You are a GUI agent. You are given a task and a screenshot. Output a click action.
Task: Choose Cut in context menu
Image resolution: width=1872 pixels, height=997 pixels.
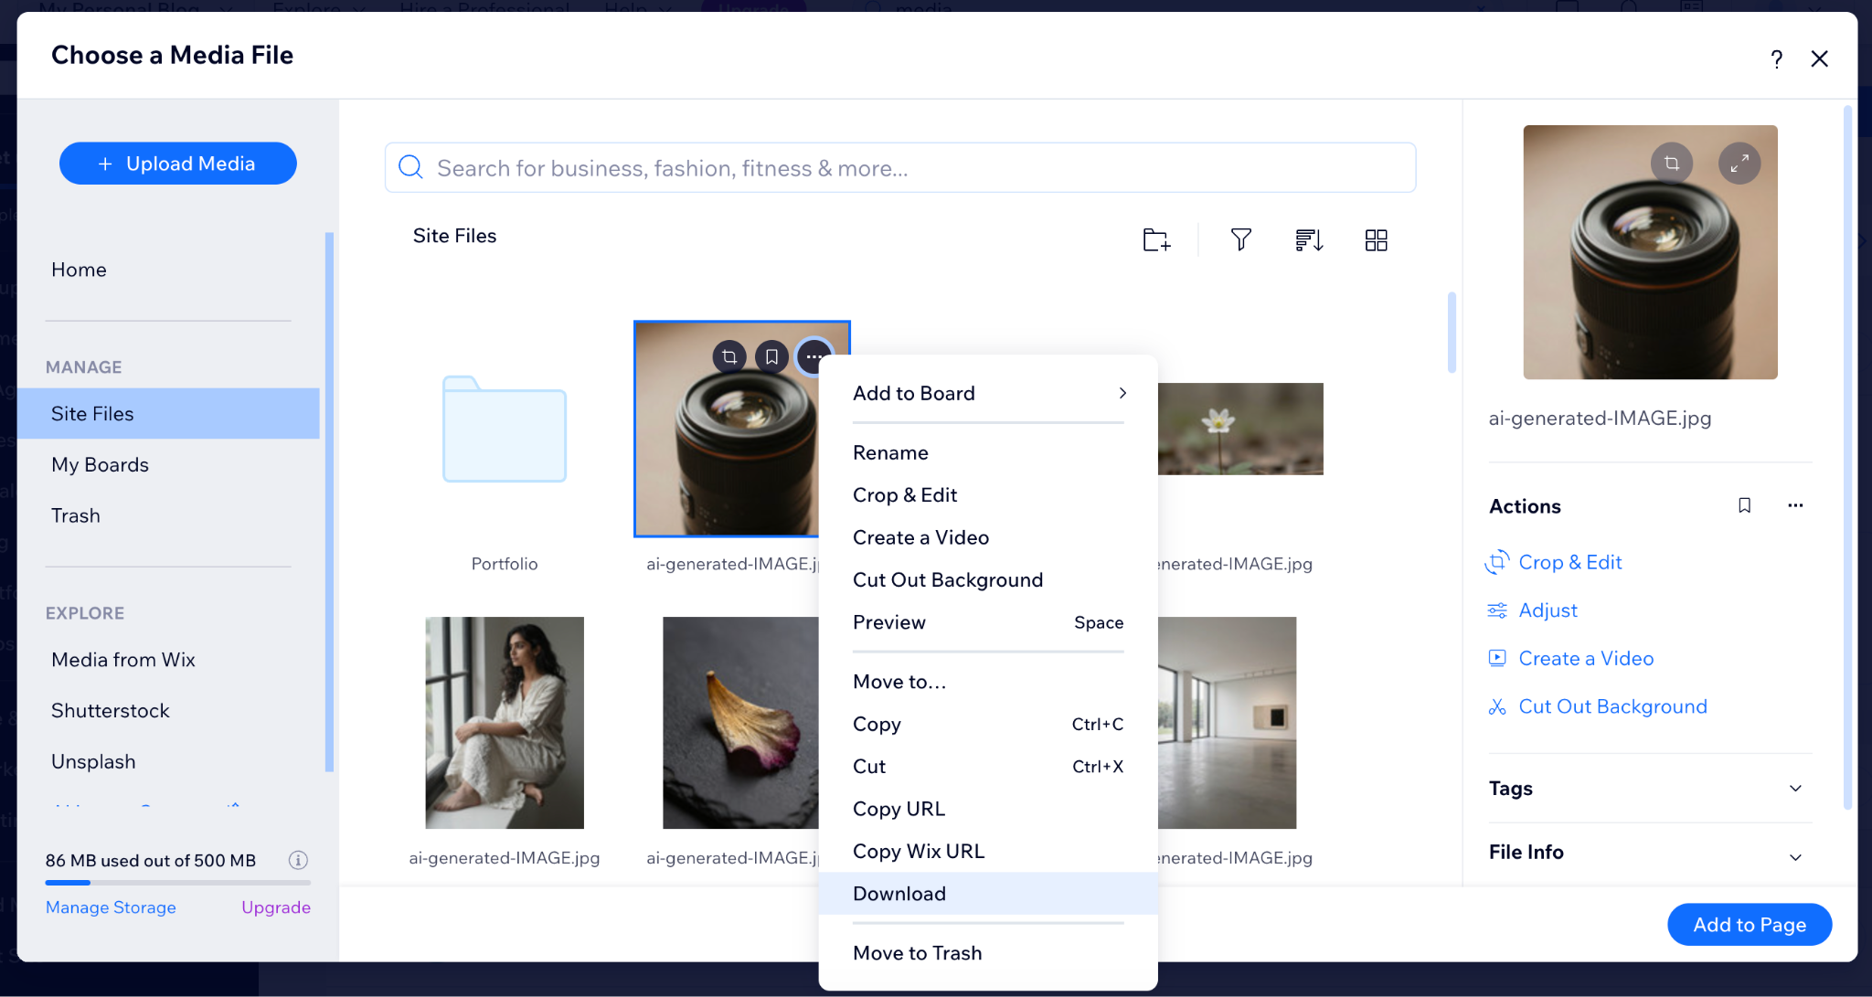pos(987,766)
